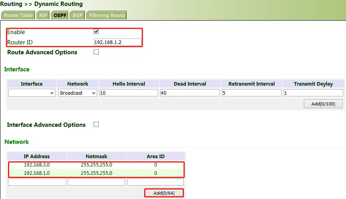Viewport: 346px width, 199px height.
Task: Focus the empty Netmask input field
Action: [96, 182]
